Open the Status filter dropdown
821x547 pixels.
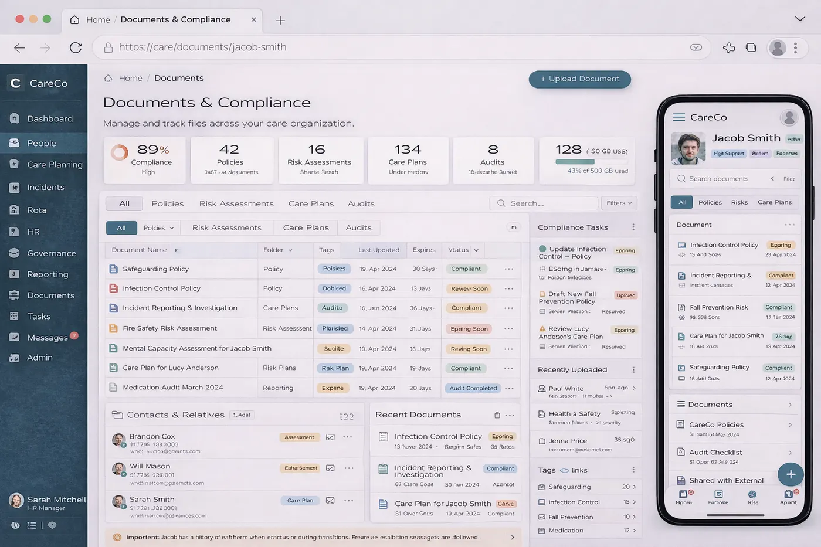[x=463, y=250]
